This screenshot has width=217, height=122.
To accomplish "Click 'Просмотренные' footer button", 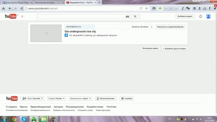I will pyautogui.click(x=106, y=99).
